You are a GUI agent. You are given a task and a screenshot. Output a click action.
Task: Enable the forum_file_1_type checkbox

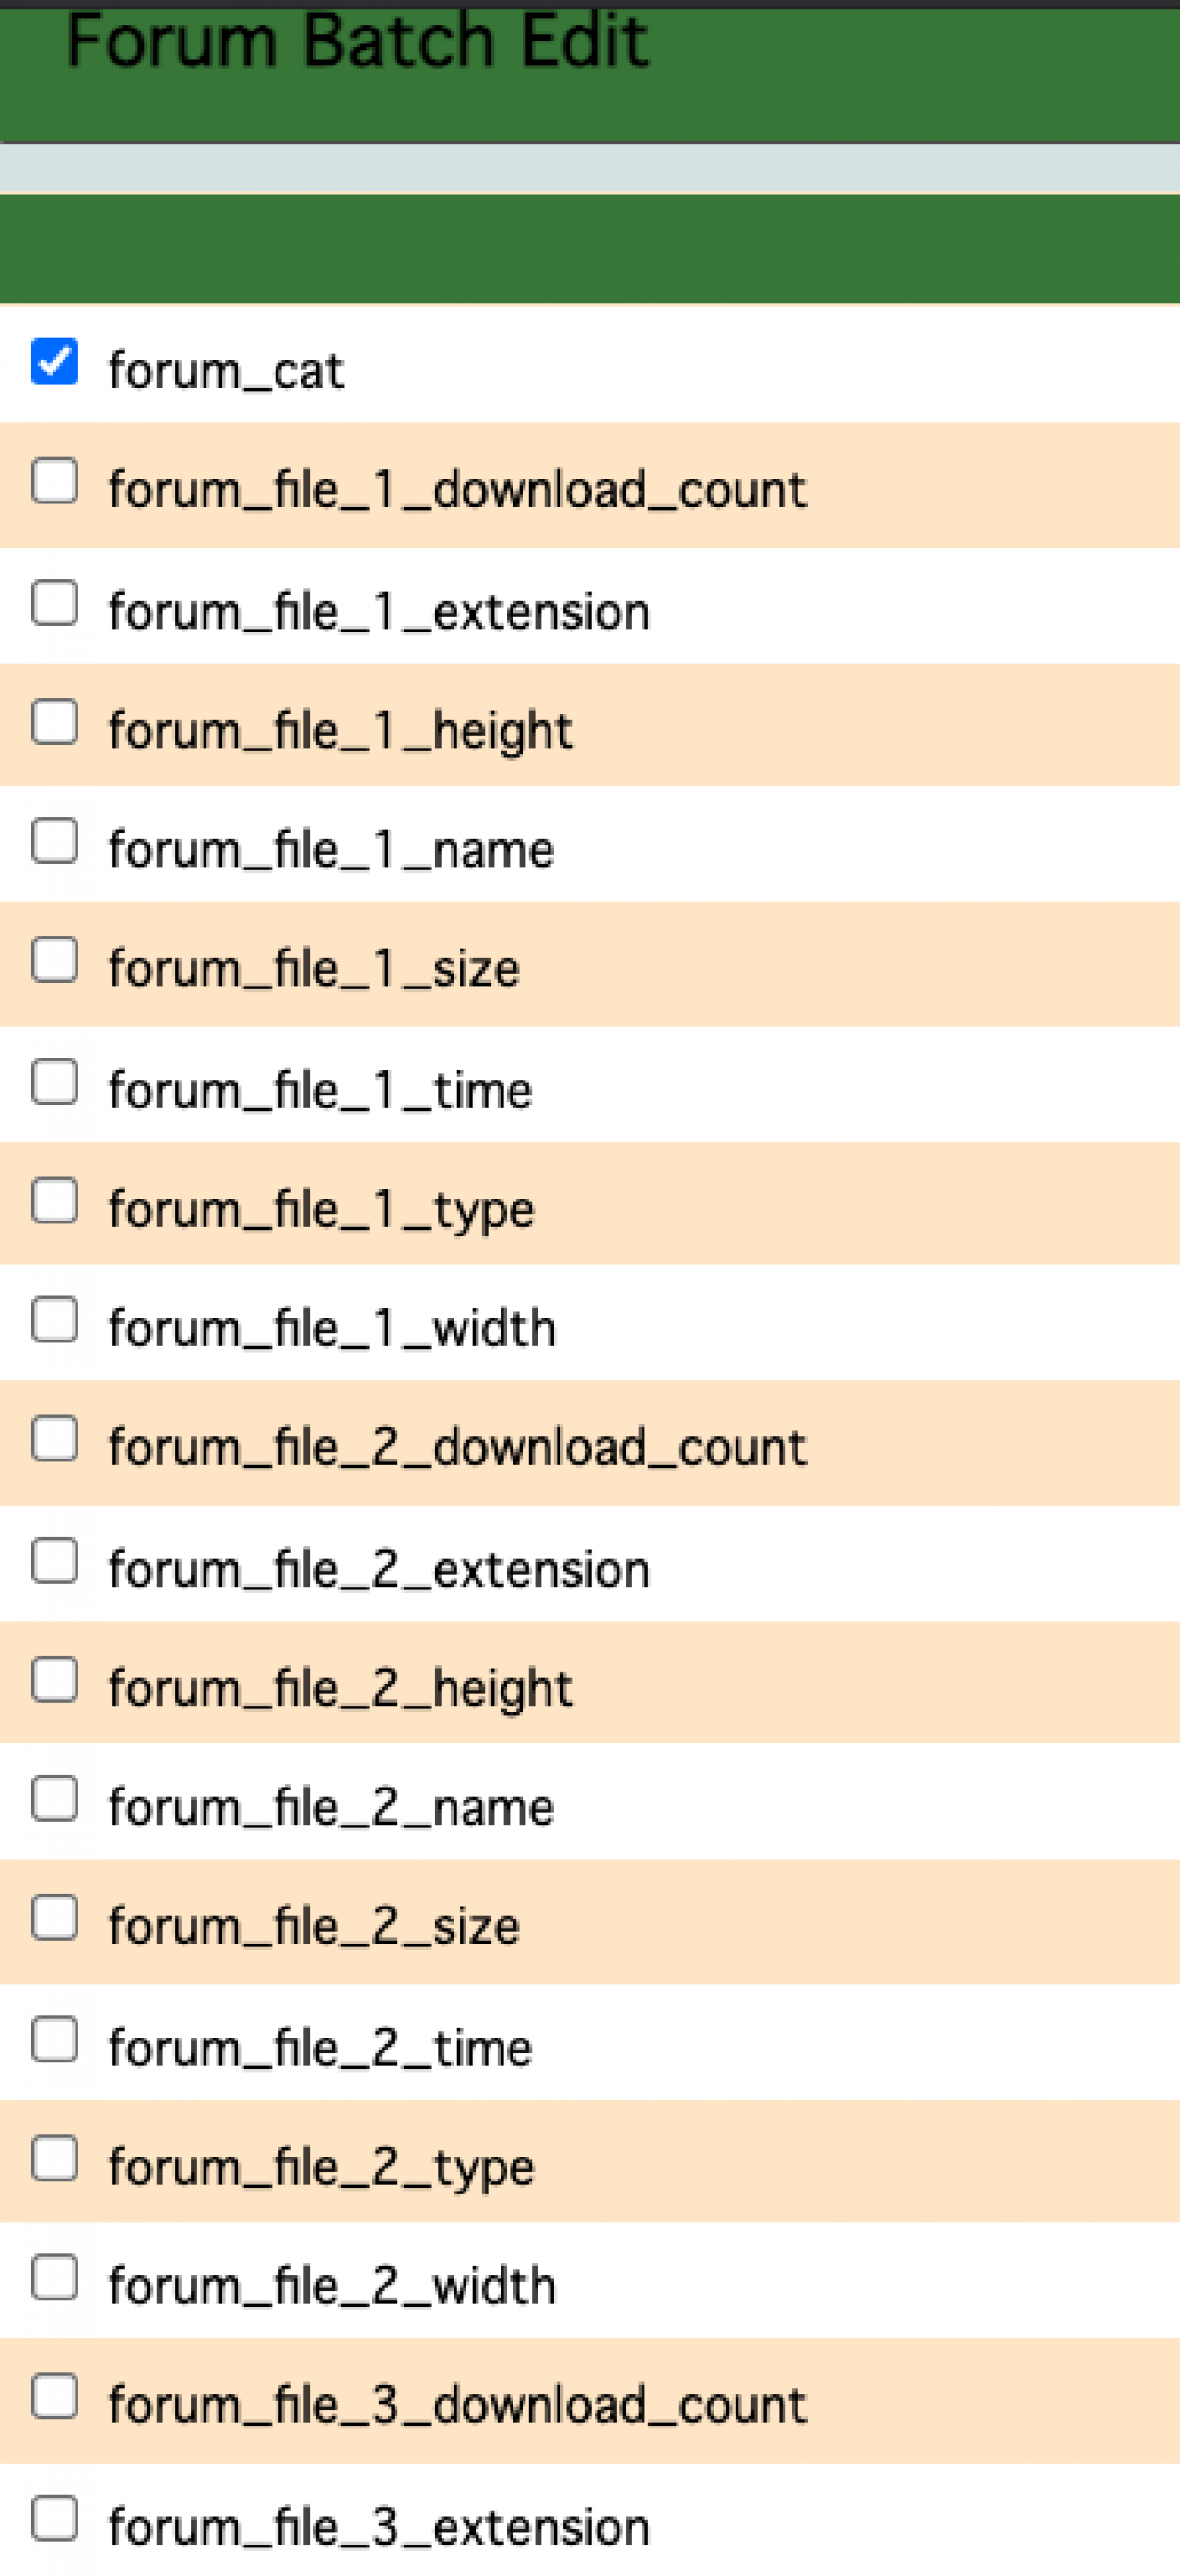tap(55, 1200)
